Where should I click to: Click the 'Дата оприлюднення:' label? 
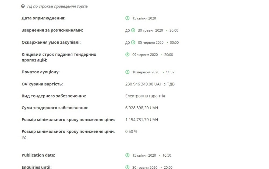click(x=43, y=18)
